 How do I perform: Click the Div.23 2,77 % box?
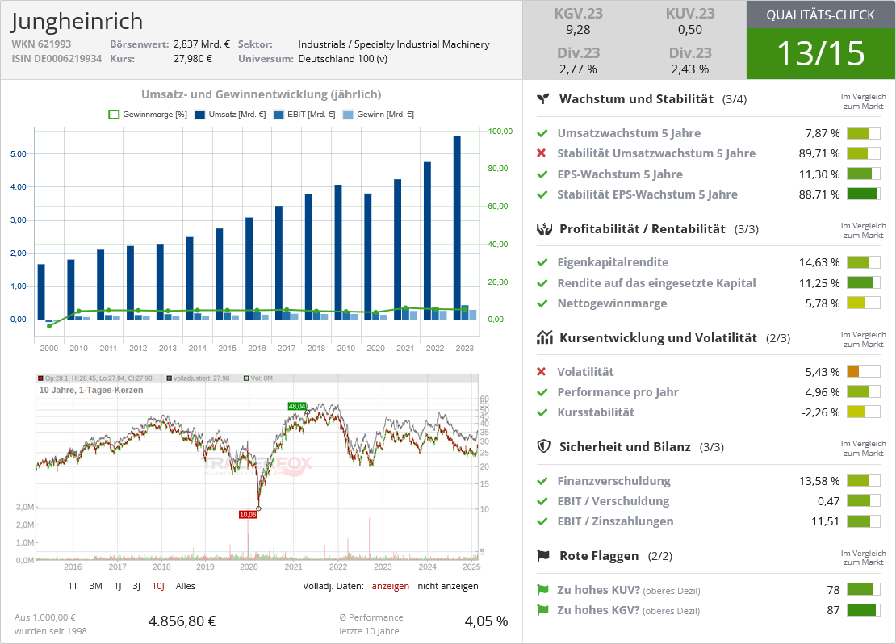tap(578, 60)
